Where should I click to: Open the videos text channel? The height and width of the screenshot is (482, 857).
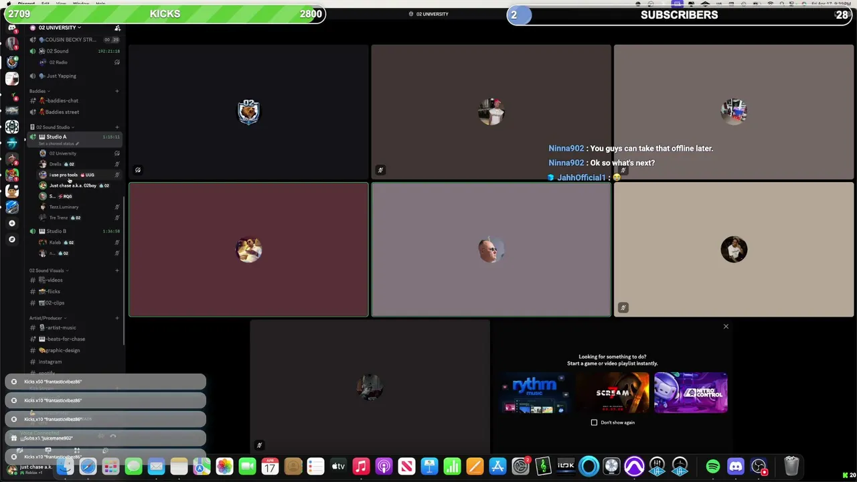(x=55, y=280)
